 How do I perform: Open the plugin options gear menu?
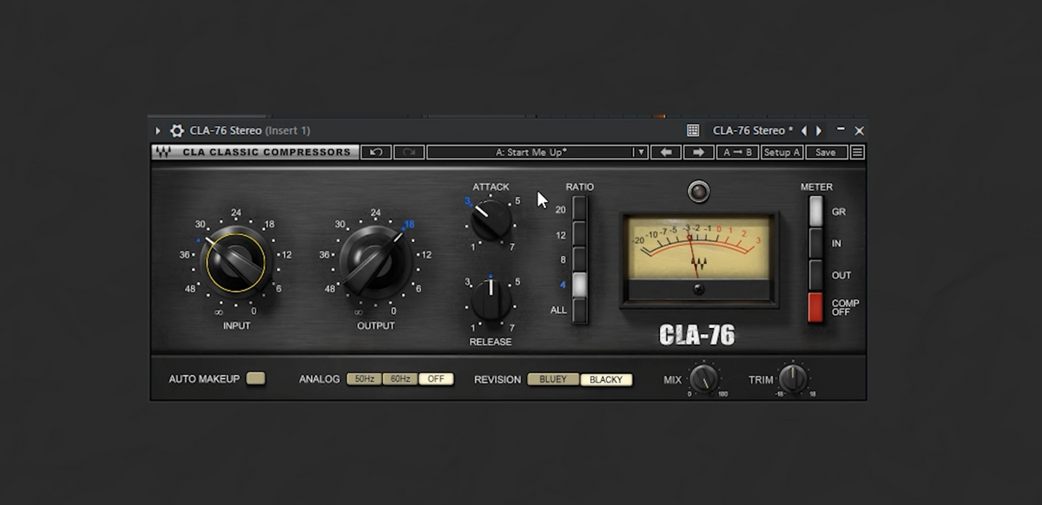pos(177,131)
